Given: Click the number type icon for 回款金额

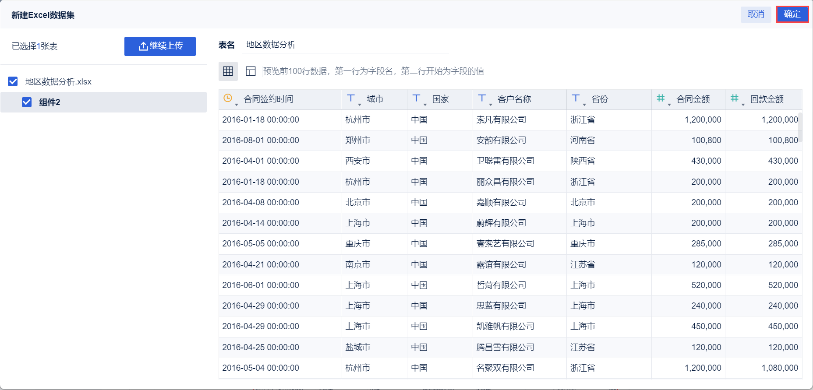Looking at the screenshot, I should pos(735,98).
